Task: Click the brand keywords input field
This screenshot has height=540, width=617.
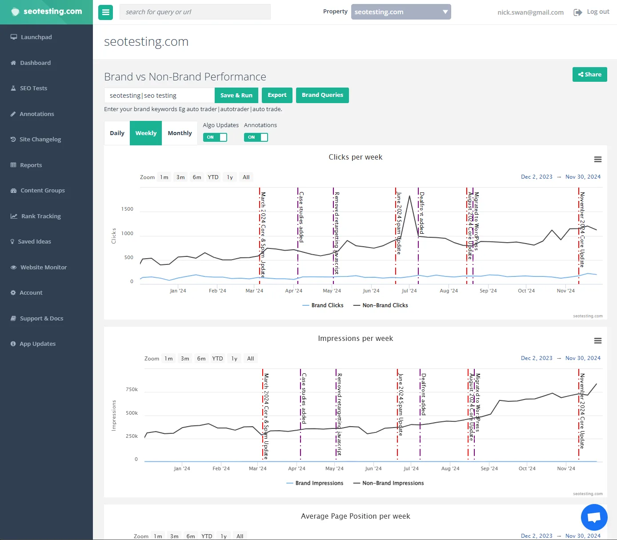Action: click(159, 96)
